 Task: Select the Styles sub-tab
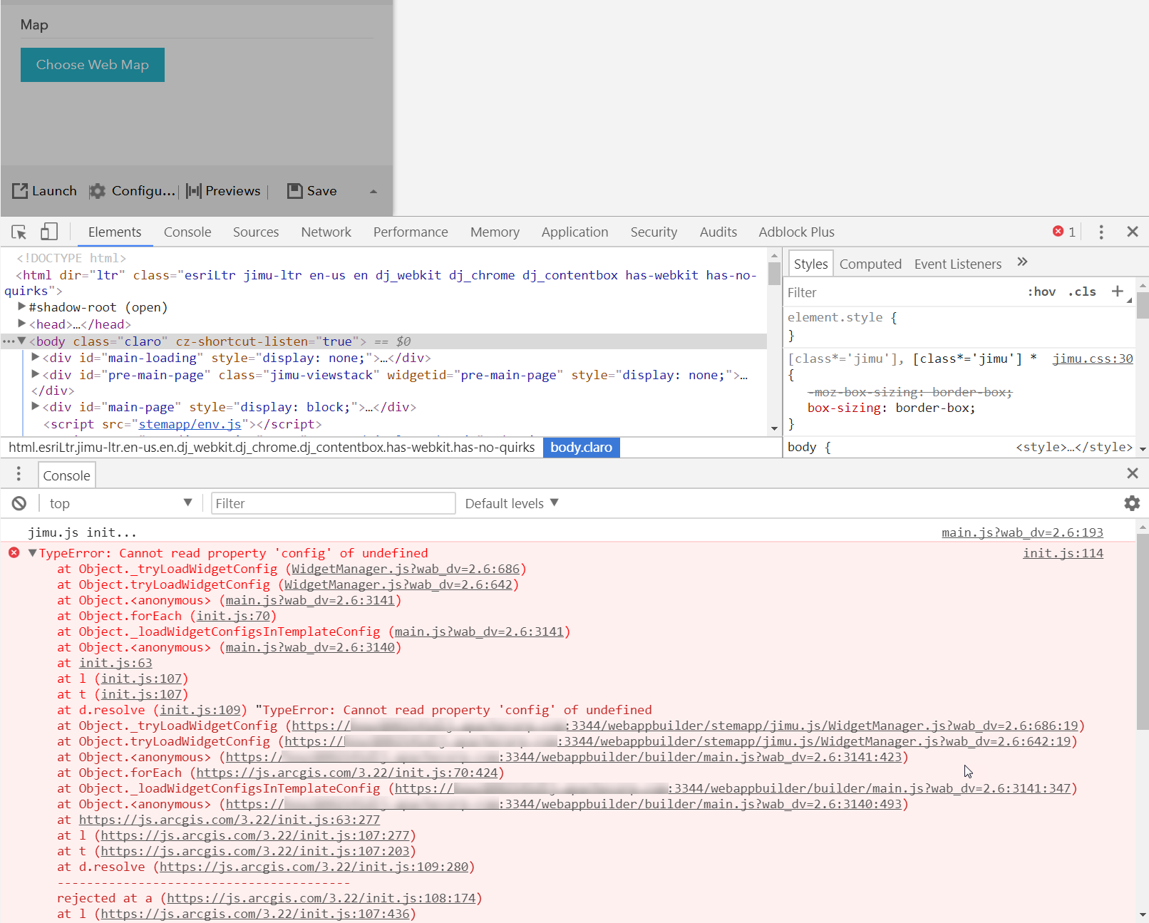[810, 264]
